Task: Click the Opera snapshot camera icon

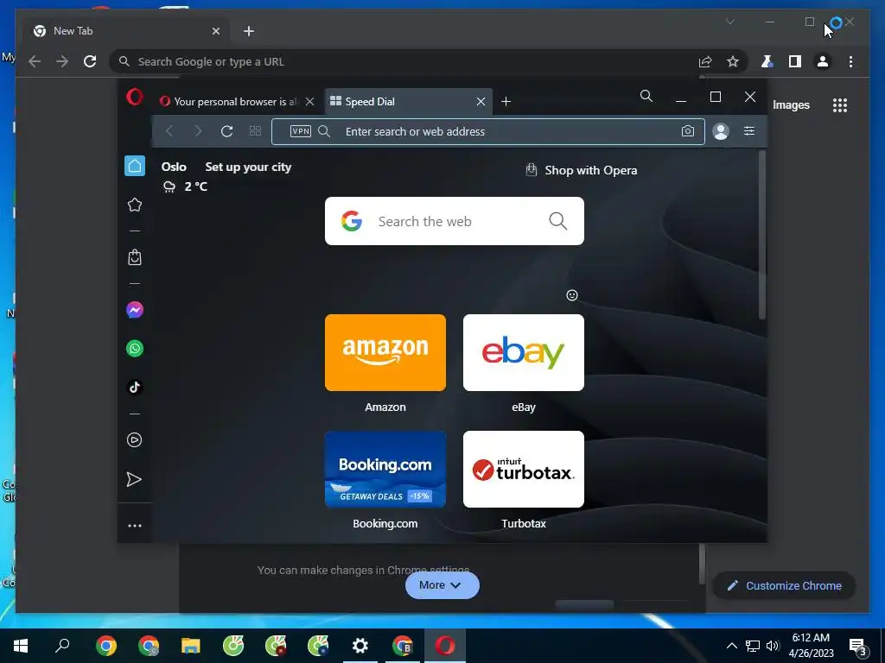Action: coord(687,131)
